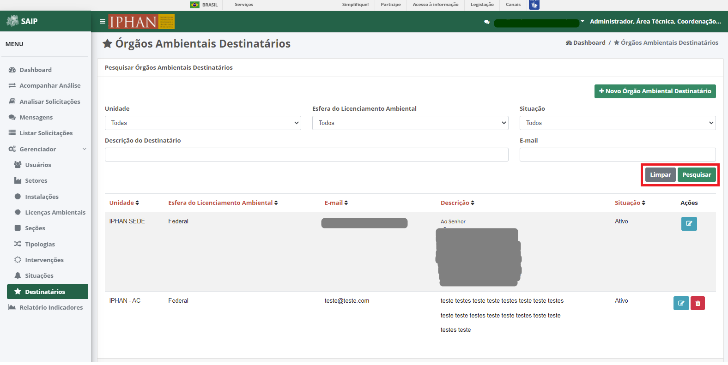Focus the E-mail search field
The height and width of the screenshot is (365, 728).
[x=618, y=155]
